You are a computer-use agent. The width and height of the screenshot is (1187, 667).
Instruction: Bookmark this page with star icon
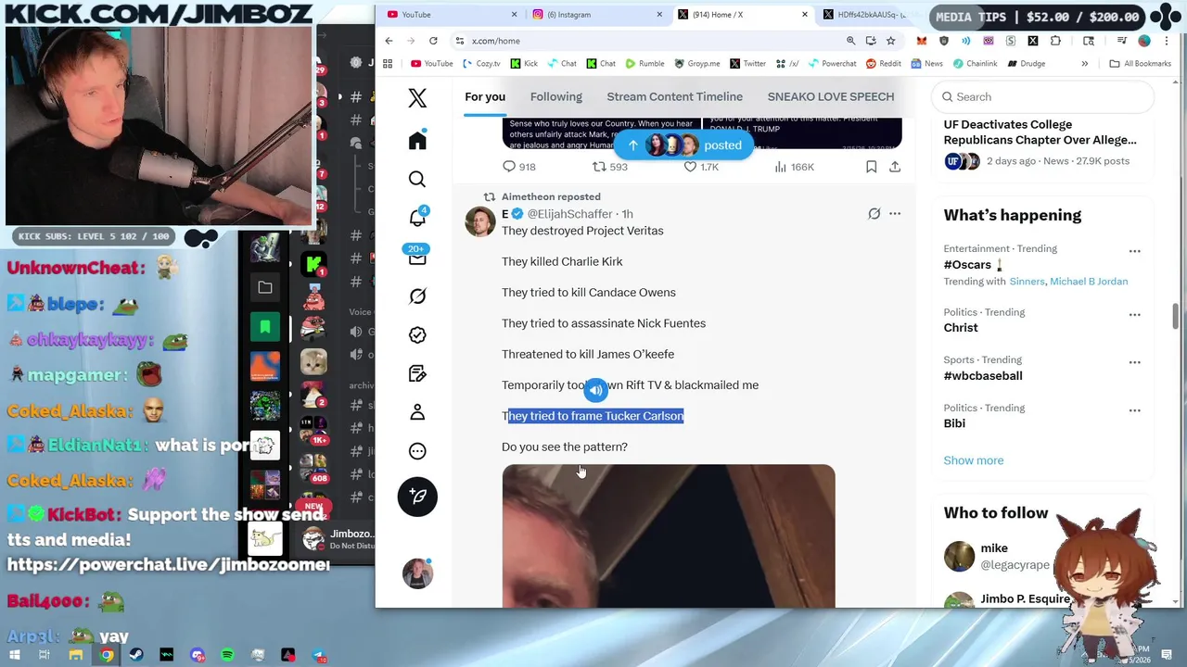[890, 41]
